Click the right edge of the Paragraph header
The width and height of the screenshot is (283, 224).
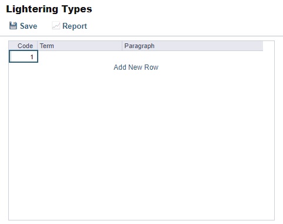[x=262, y=46]
